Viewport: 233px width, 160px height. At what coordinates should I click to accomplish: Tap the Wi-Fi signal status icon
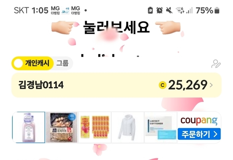click(x=180, y=10)
